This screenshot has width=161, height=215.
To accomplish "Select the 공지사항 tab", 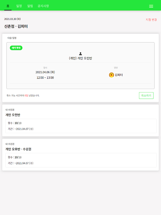I will click(43, 6).
